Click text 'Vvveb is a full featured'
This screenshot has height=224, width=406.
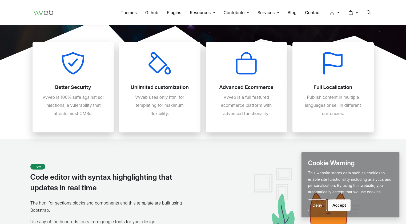tap(246, 97)
